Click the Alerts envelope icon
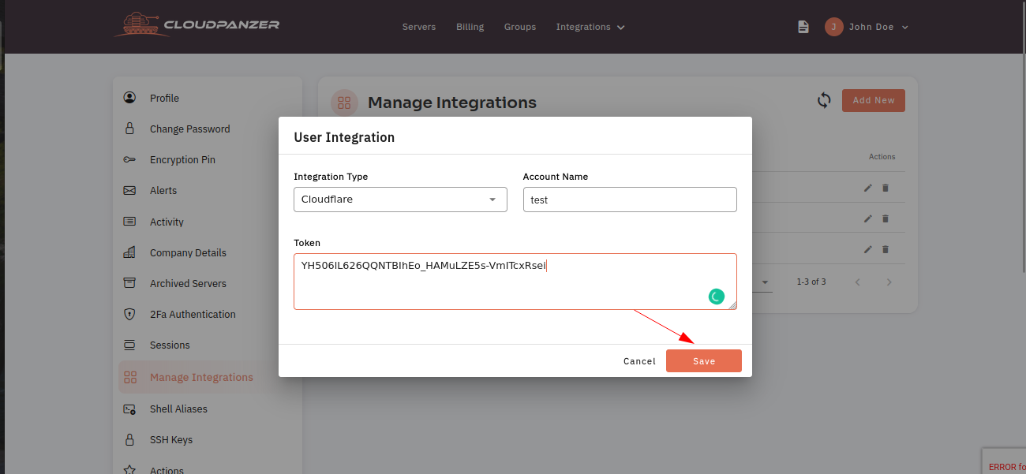 tap(129, 190)
